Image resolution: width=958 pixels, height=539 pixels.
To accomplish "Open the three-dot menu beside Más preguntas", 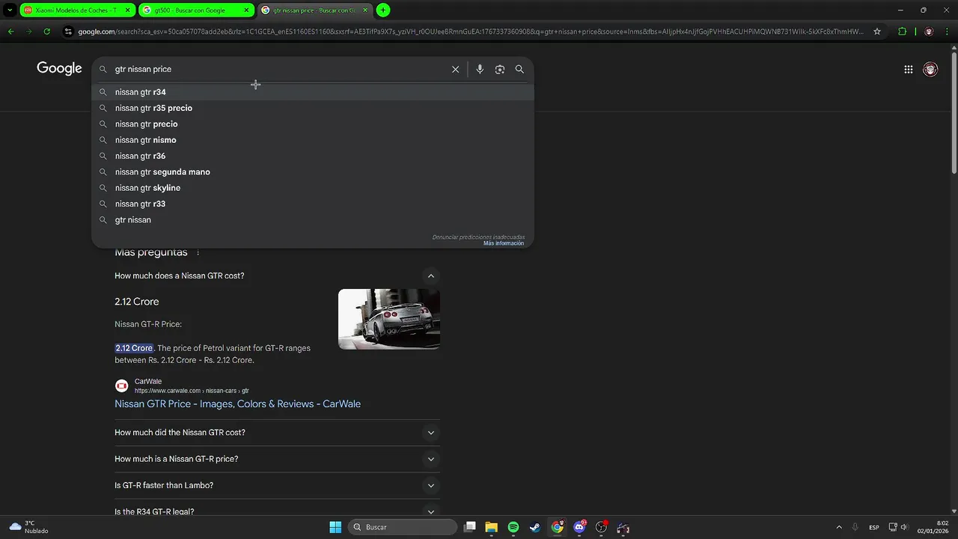I will (198, 253).
